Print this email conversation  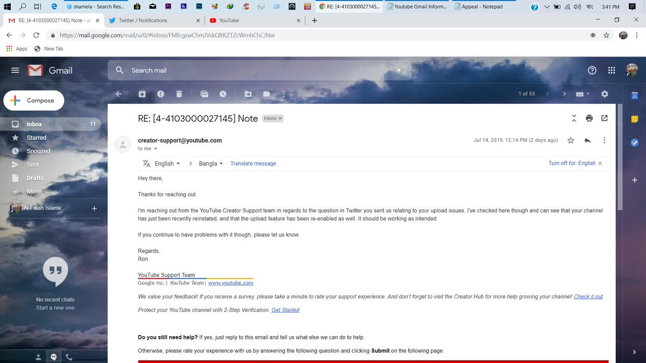point(589,118)
